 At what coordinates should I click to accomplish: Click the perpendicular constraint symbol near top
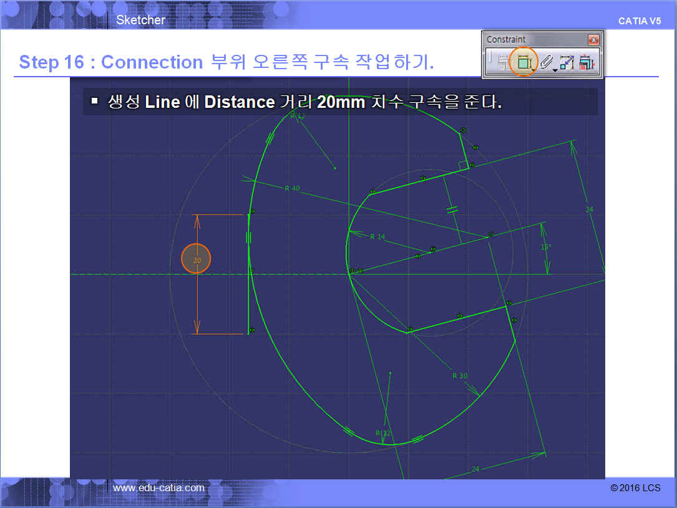coord(463,165)
